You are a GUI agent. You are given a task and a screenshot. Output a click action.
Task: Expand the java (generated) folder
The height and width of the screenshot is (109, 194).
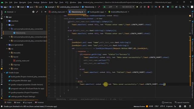click(x=7, y=45)
